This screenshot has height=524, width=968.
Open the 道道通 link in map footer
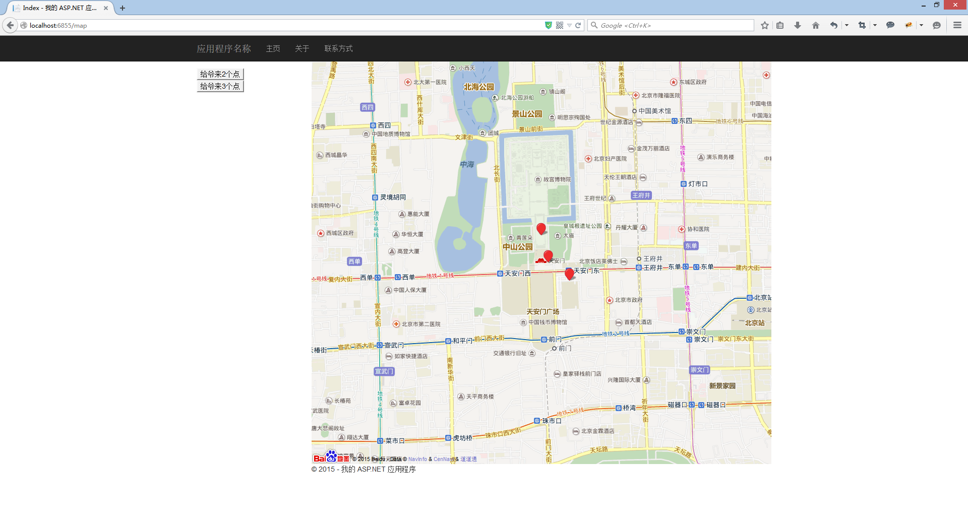468,459
